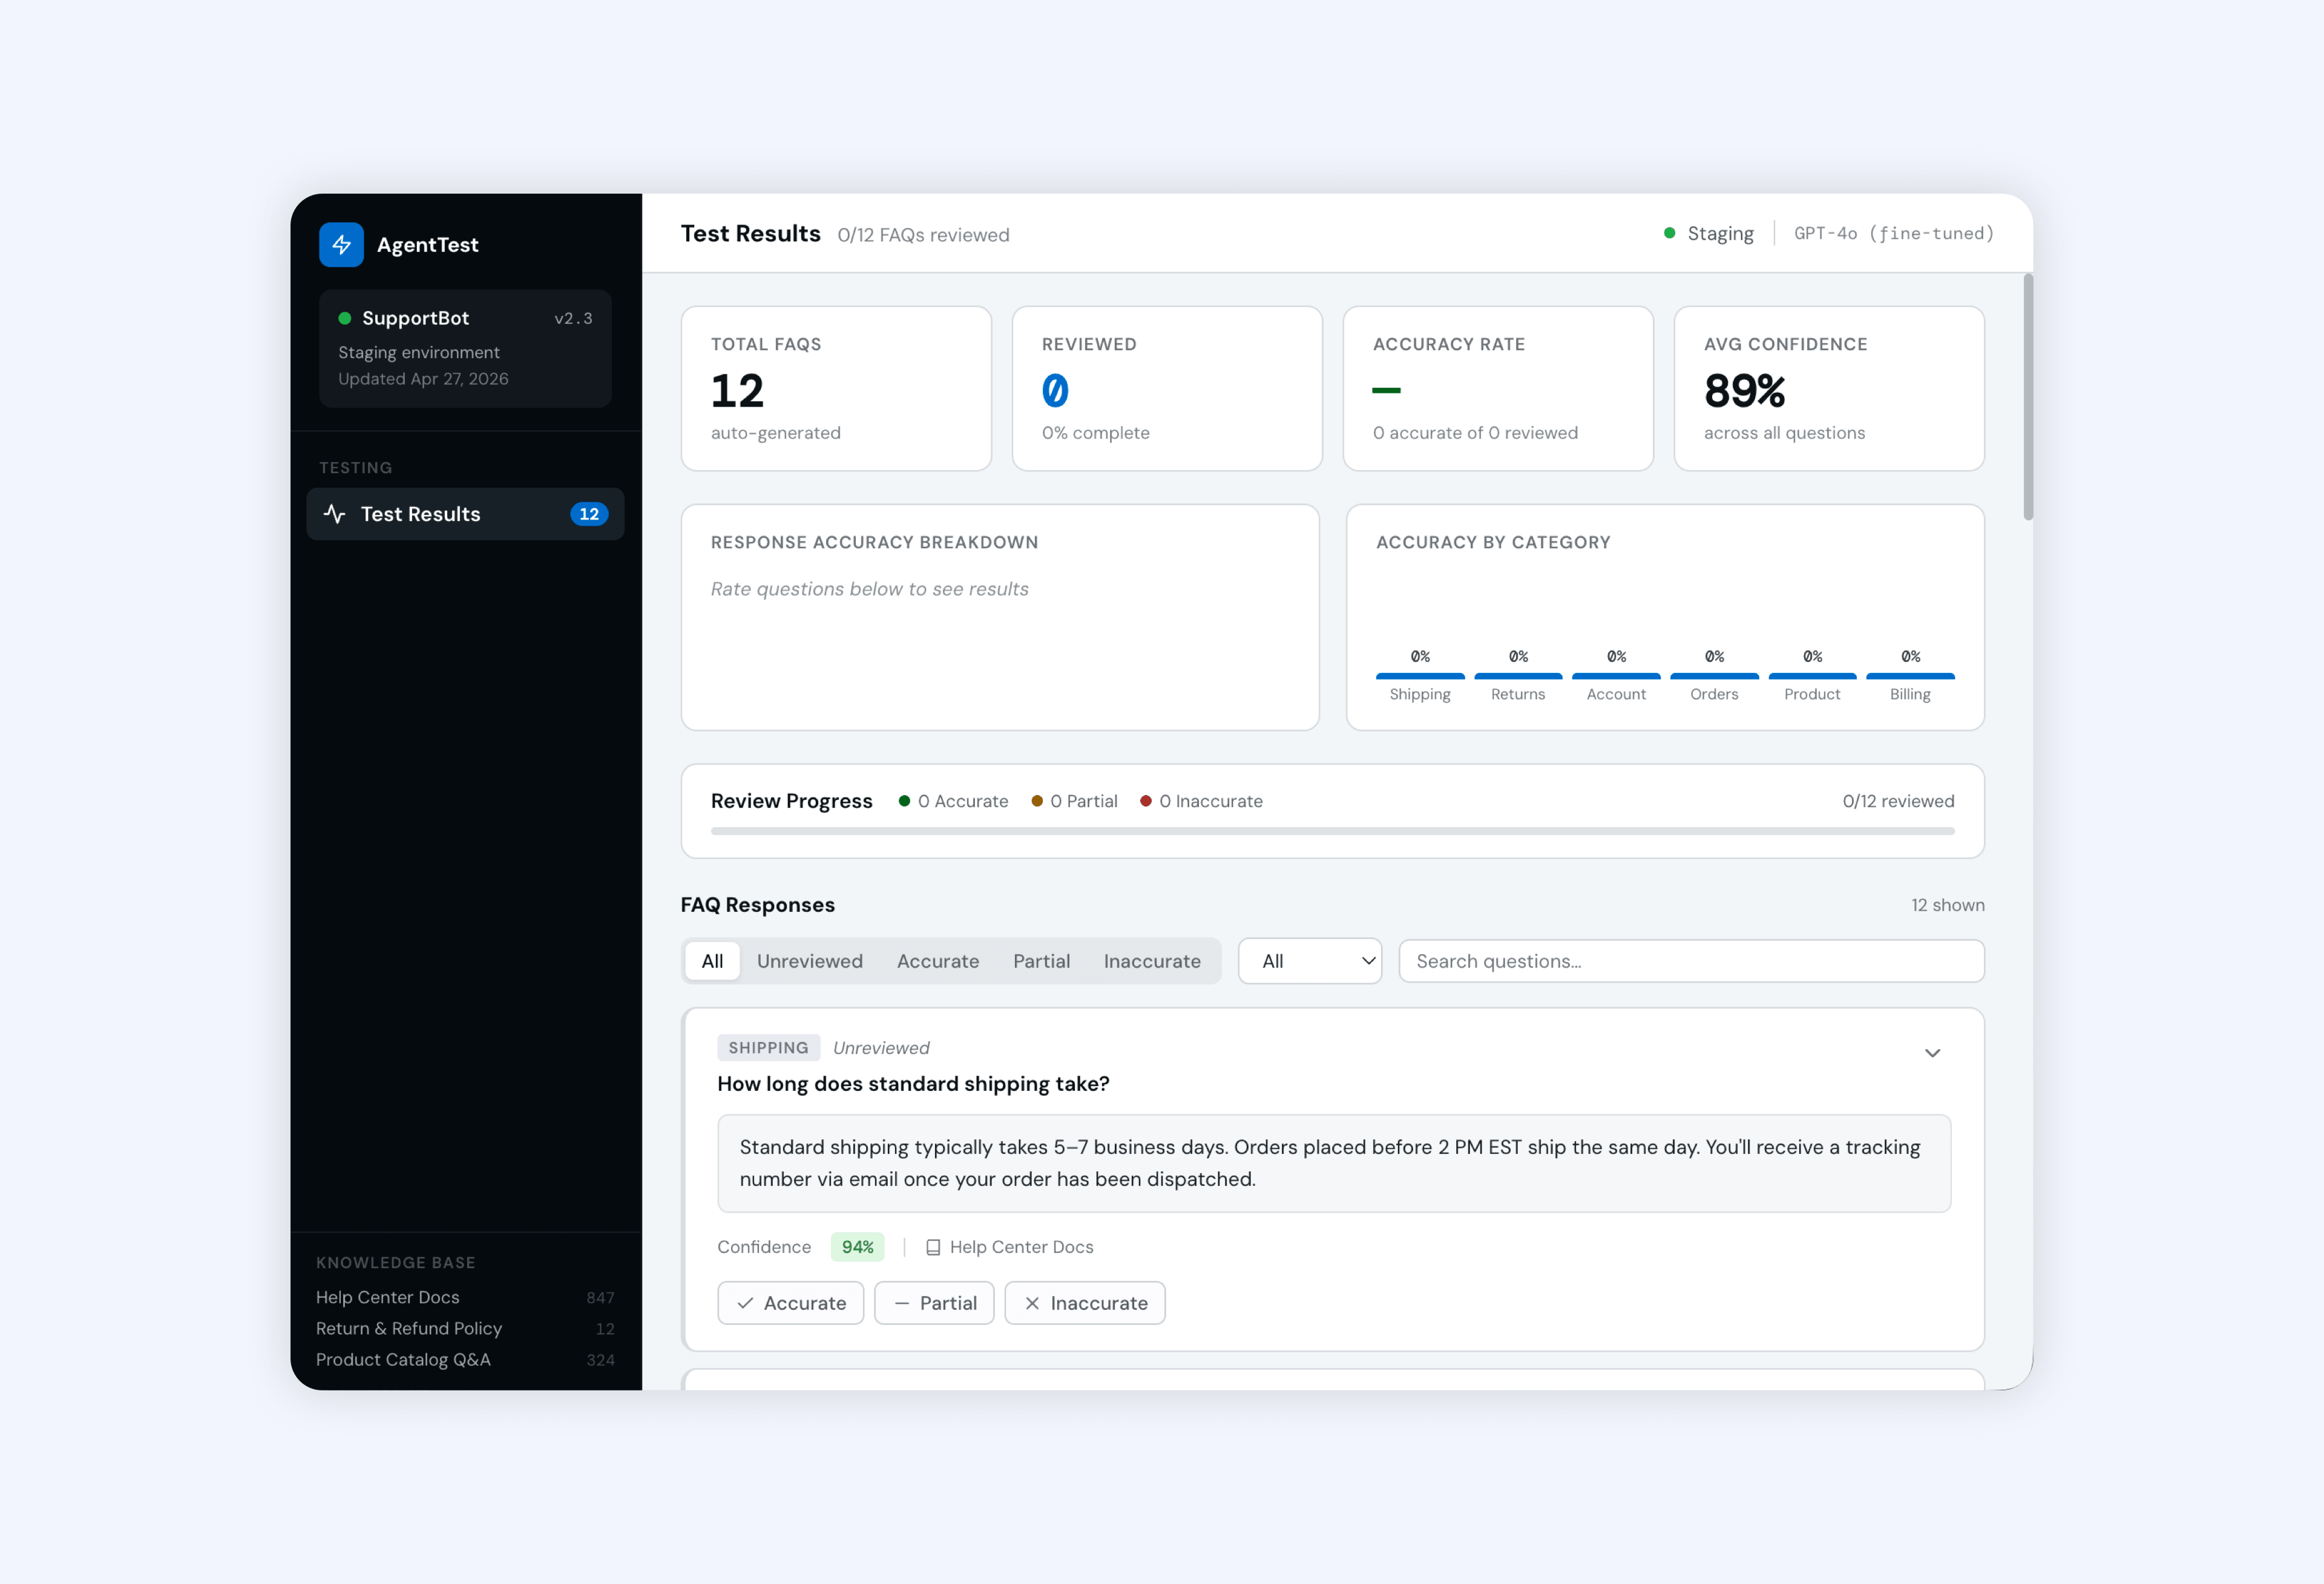This screenshot has width=2324, height=1584.
Task: Click the 94% confidence badge
Action: tap(857, 1247)
